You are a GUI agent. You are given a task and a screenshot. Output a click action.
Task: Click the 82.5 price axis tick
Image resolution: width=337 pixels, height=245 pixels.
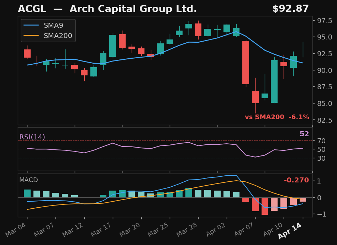coord(325,120)
